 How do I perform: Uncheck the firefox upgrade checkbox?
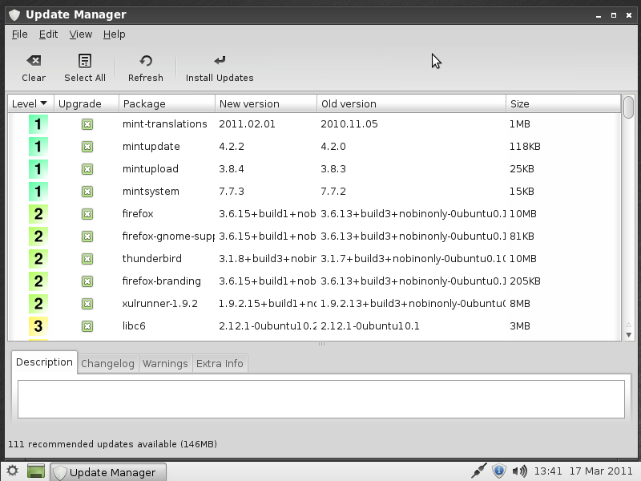(x=86, y=214)
